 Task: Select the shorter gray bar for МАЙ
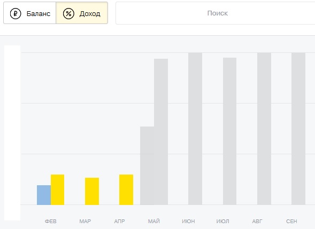147,165
